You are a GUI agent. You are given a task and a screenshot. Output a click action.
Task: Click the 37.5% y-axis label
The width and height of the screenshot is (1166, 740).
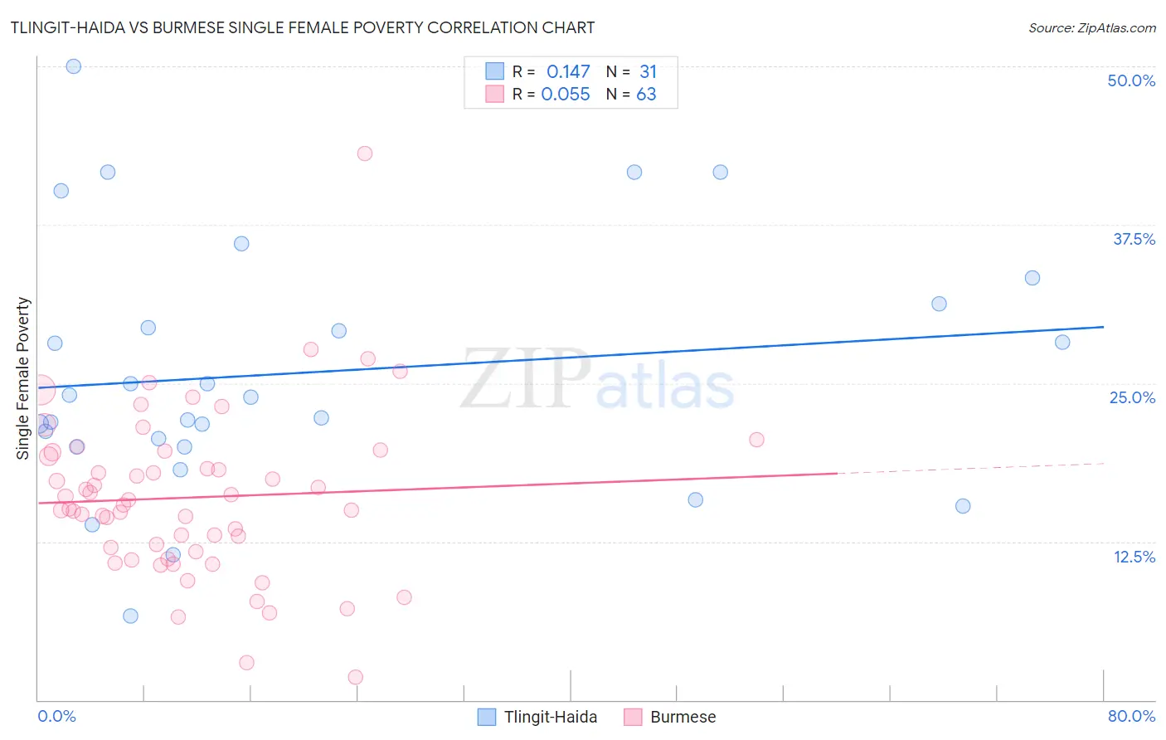pos(1134,239)
